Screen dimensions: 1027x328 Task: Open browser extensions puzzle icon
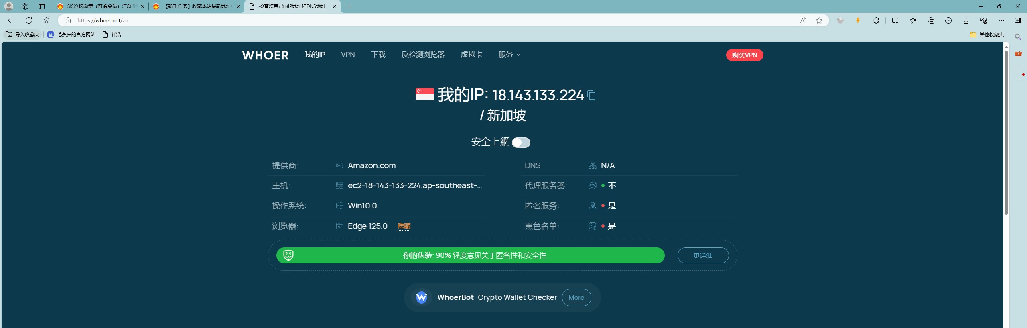click(876, 20)
